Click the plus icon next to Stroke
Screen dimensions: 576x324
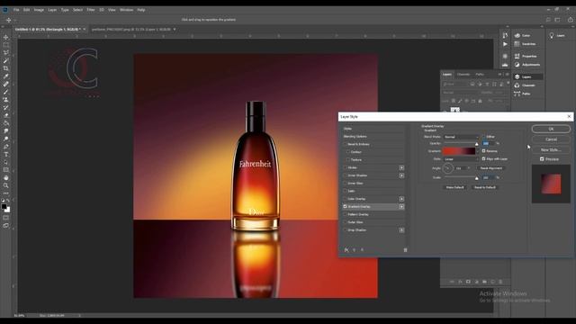(x=401, y=167)
